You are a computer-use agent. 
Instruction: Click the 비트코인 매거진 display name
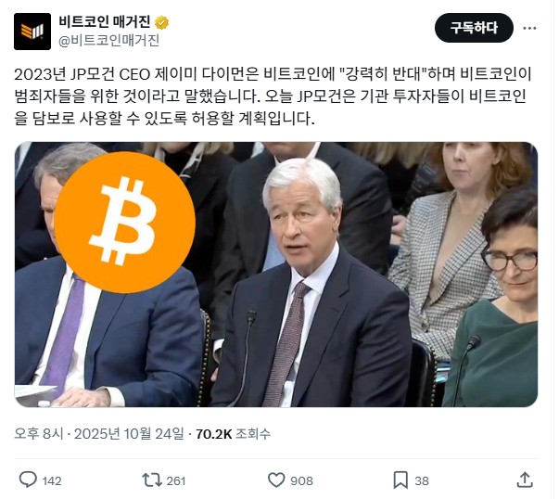(105, 22)
